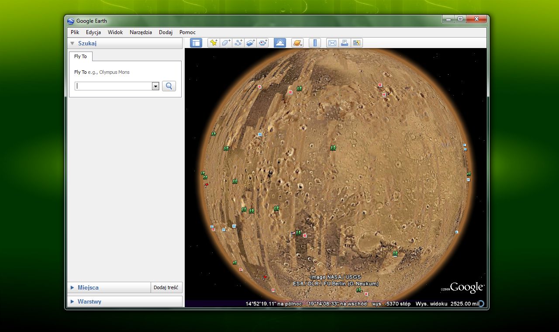Click longitude text "19°14'08.33" na wschód"

(338, 304)
